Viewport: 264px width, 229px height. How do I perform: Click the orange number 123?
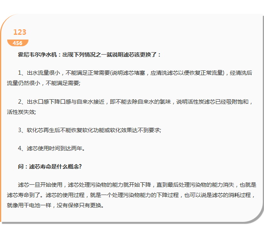[19, 32]
